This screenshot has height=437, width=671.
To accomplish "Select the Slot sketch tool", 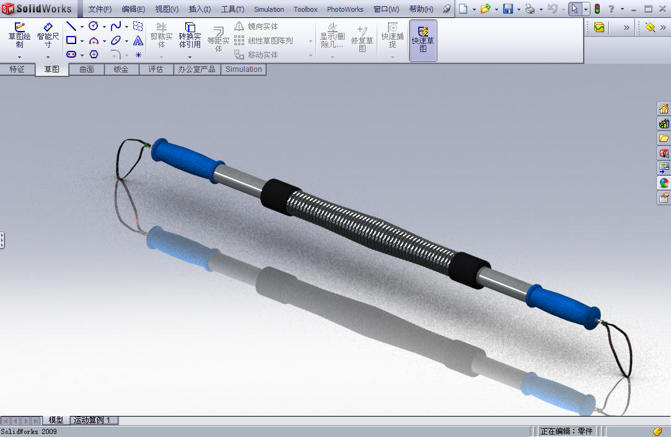I will [x=71, y=55].
